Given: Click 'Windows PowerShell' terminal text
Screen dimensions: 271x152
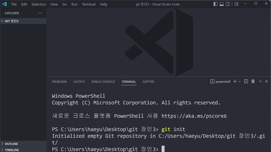Looking at the screenshot, I should [78, 96].
